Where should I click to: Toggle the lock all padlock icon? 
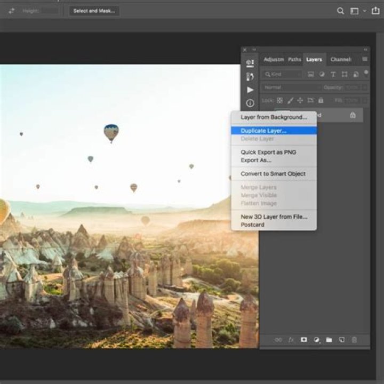point(321,100)
